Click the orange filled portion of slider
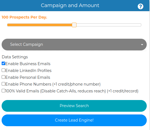Viewport: 150px width, 130px height. (40, 25)
